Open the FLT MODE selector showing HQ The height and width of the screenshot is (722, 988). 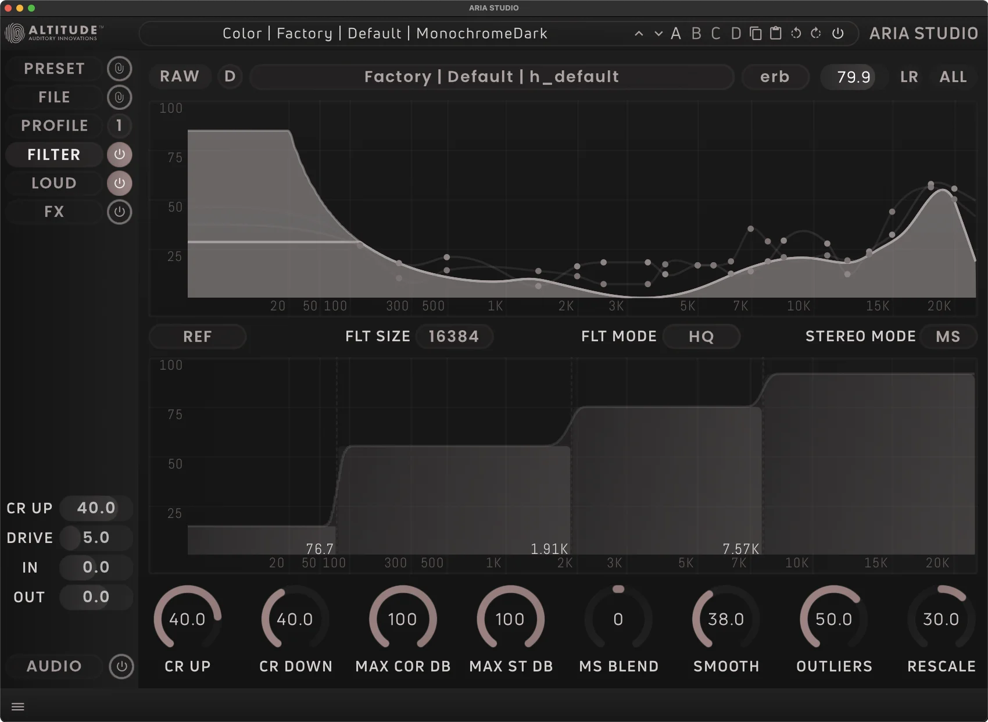pyautogui.click(x=701, y=336)
